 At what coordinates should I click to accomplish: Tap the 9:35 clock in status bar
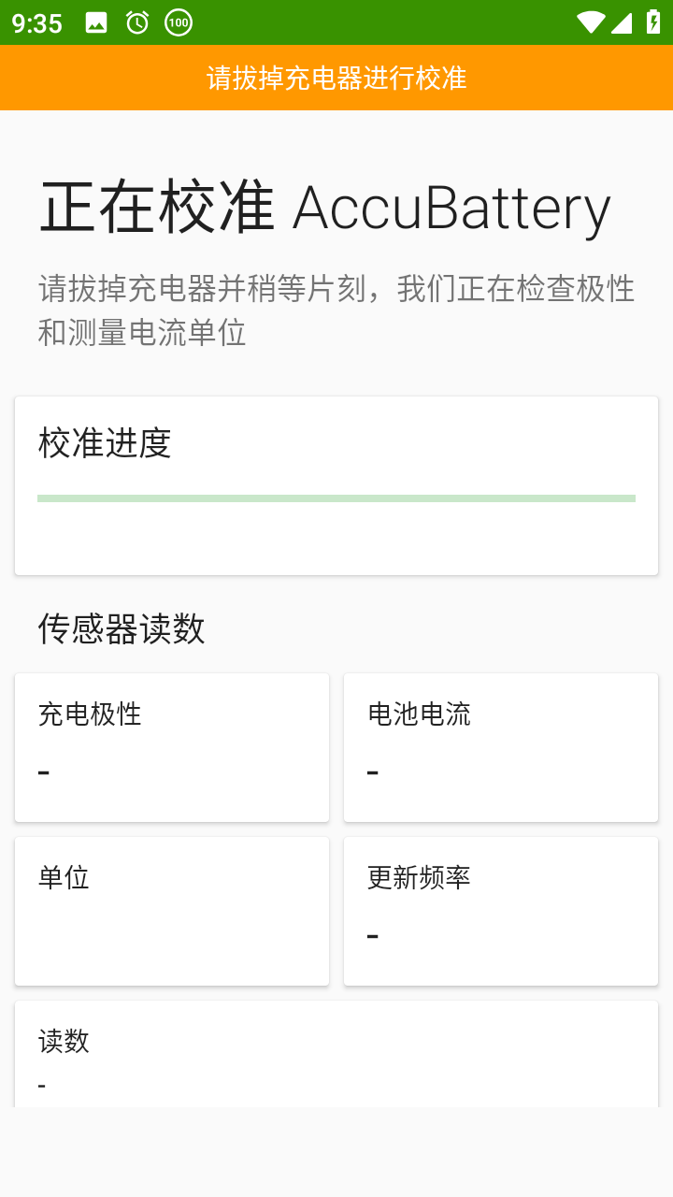coord(37,23)
